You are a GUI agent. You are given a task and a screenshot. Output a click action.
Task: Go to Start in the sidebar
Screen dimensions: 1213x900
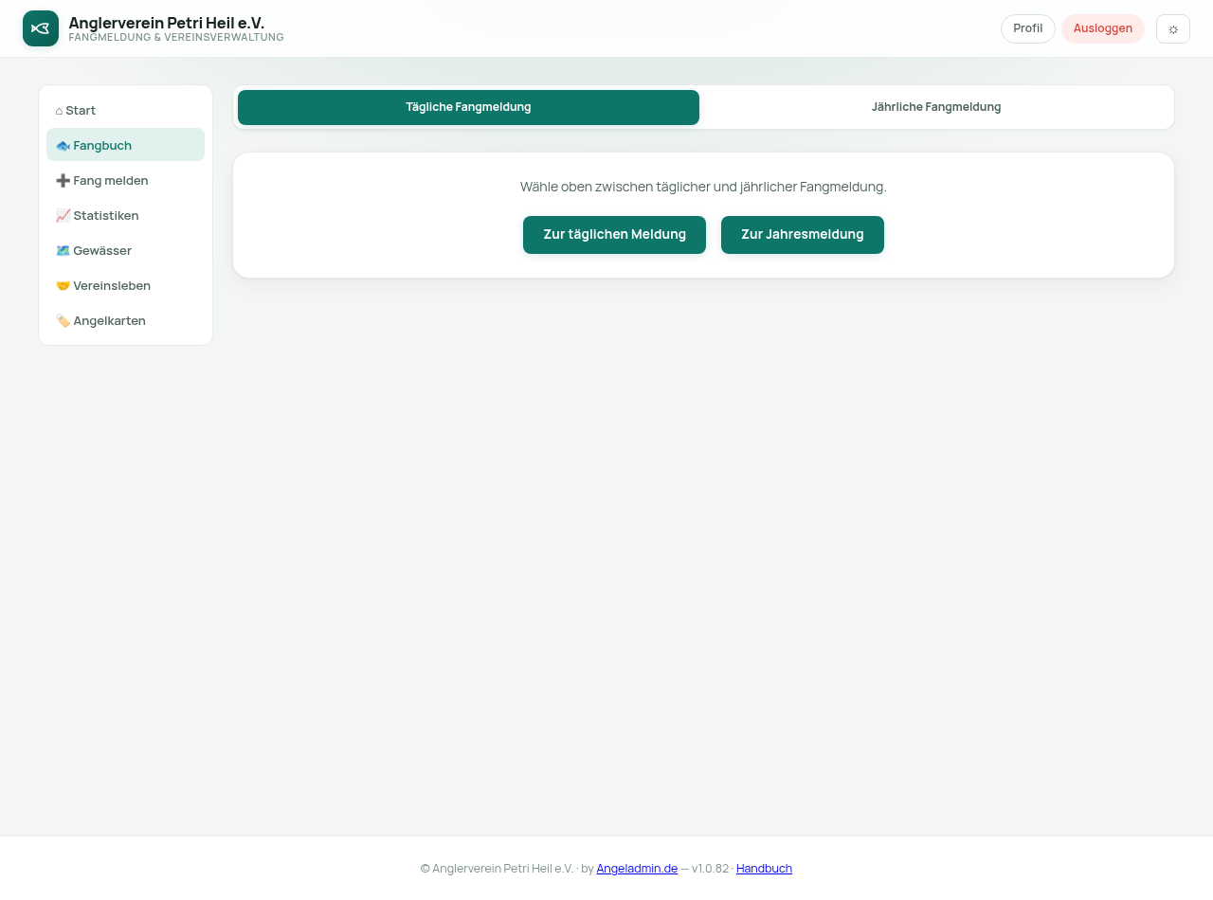pos(125,110)
